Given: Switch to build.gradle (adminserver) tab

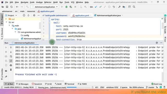Looking at the screenshot, I should tap(56, 15).
